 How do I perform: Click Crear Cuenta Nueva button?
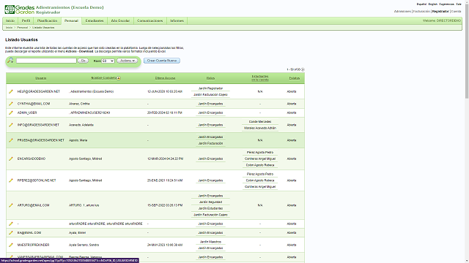point(162,61)
